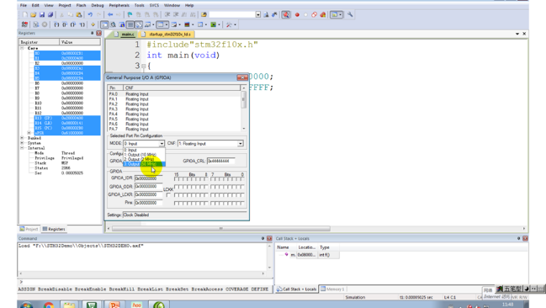
Task: Save the current file with the toolbar icon
Action: click(42, 14)
